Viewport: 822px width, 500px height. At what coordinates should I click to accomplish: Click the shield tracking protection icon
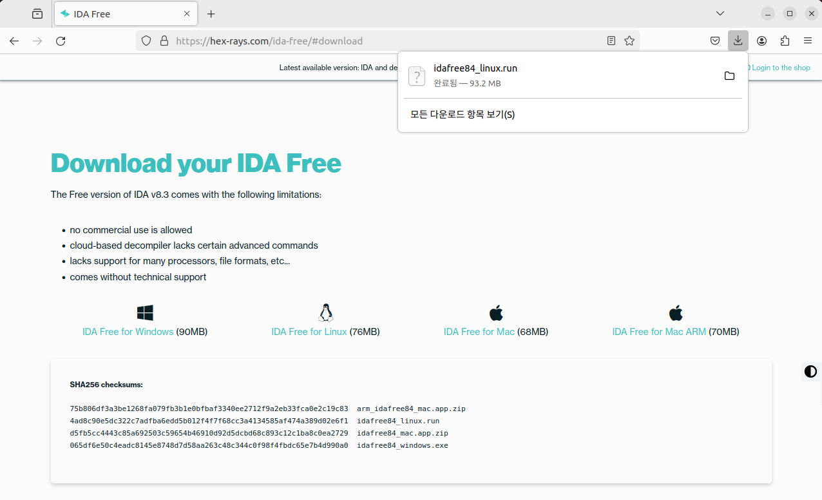146,41
